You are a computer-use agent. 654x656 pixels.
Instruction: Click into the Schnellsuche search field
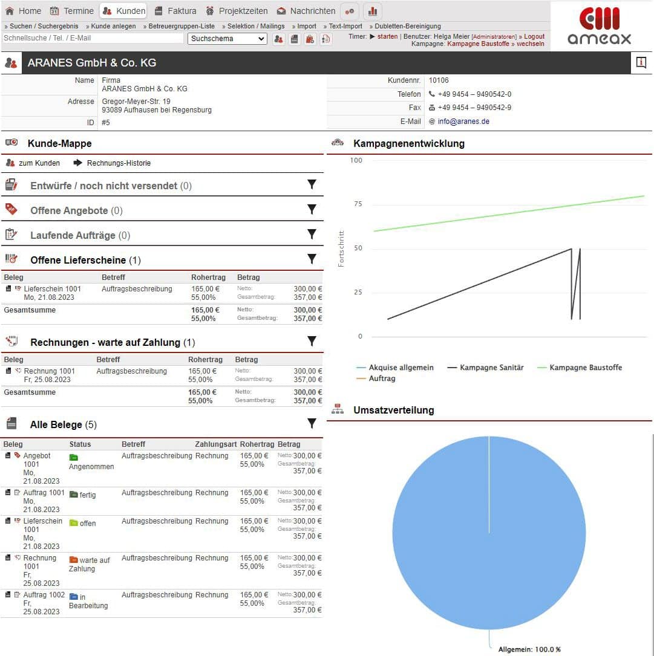[x=93, y=38]
